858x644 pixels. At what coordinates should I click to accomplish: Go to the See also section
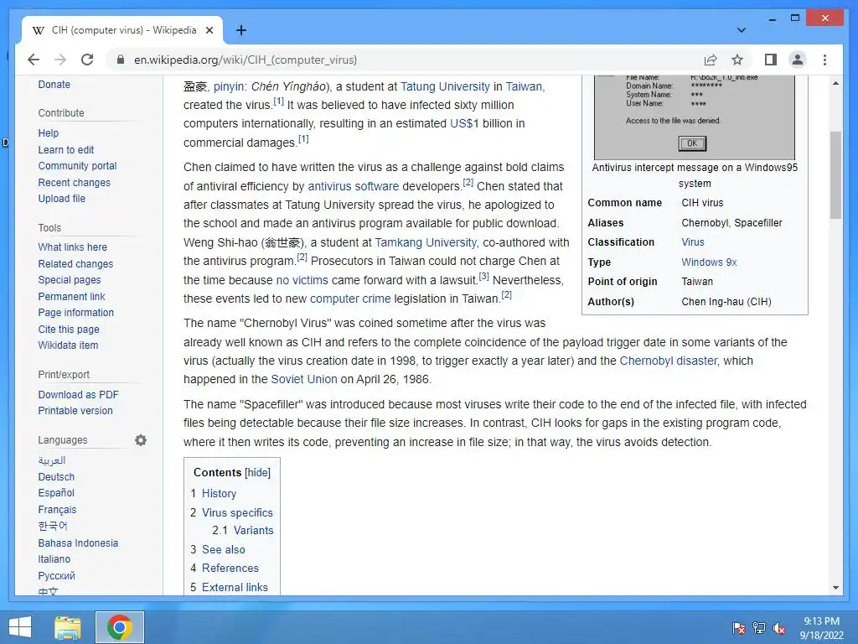click(223, 549)
